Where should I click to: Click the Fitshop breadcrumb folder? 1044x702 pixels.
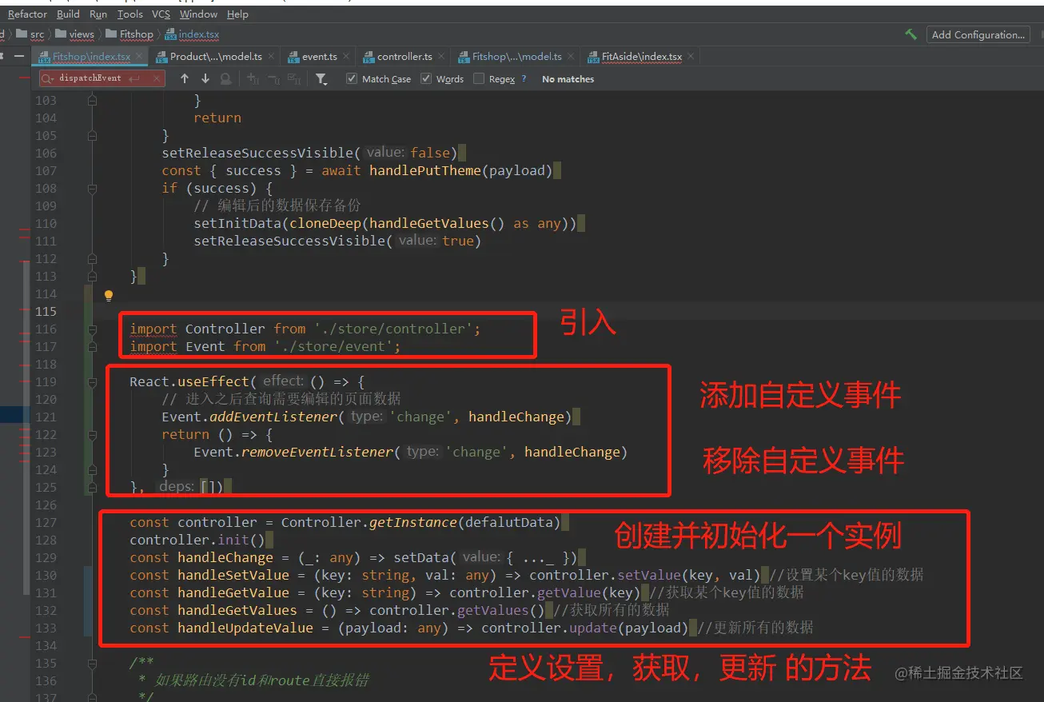pyautogui.click(x=130, y=34)
